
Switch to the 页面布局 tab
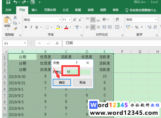(50, 10)
